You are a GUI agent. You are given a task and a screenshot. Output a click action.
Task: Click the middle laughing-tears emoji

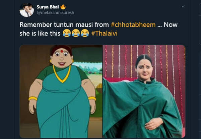pyautogui.click(x=76, y=33)
